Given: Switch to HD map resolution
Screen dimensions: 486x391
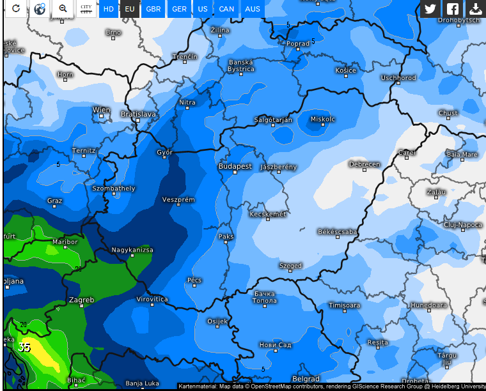Looking at the screenshot, I should pyautogui.click(x=109, y=9).
